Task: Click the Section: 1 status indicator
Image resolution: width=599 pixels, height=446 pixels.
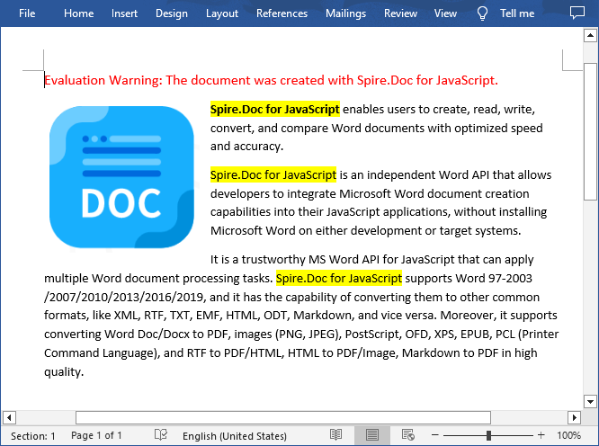Action: (x=33, y=435)
